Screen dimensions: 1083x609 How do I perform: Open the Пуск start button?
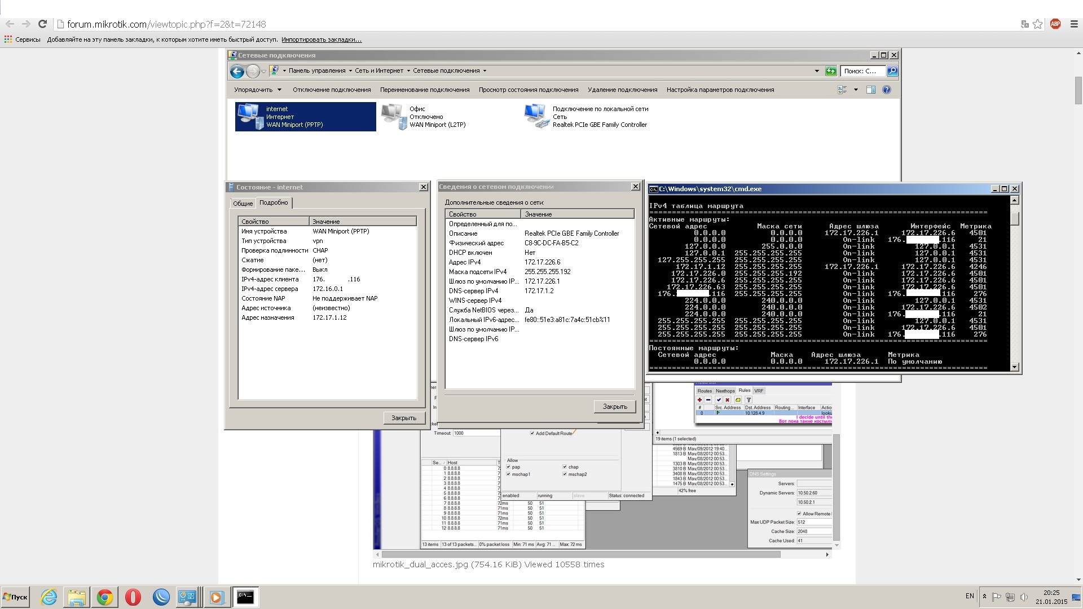[15, 597]
